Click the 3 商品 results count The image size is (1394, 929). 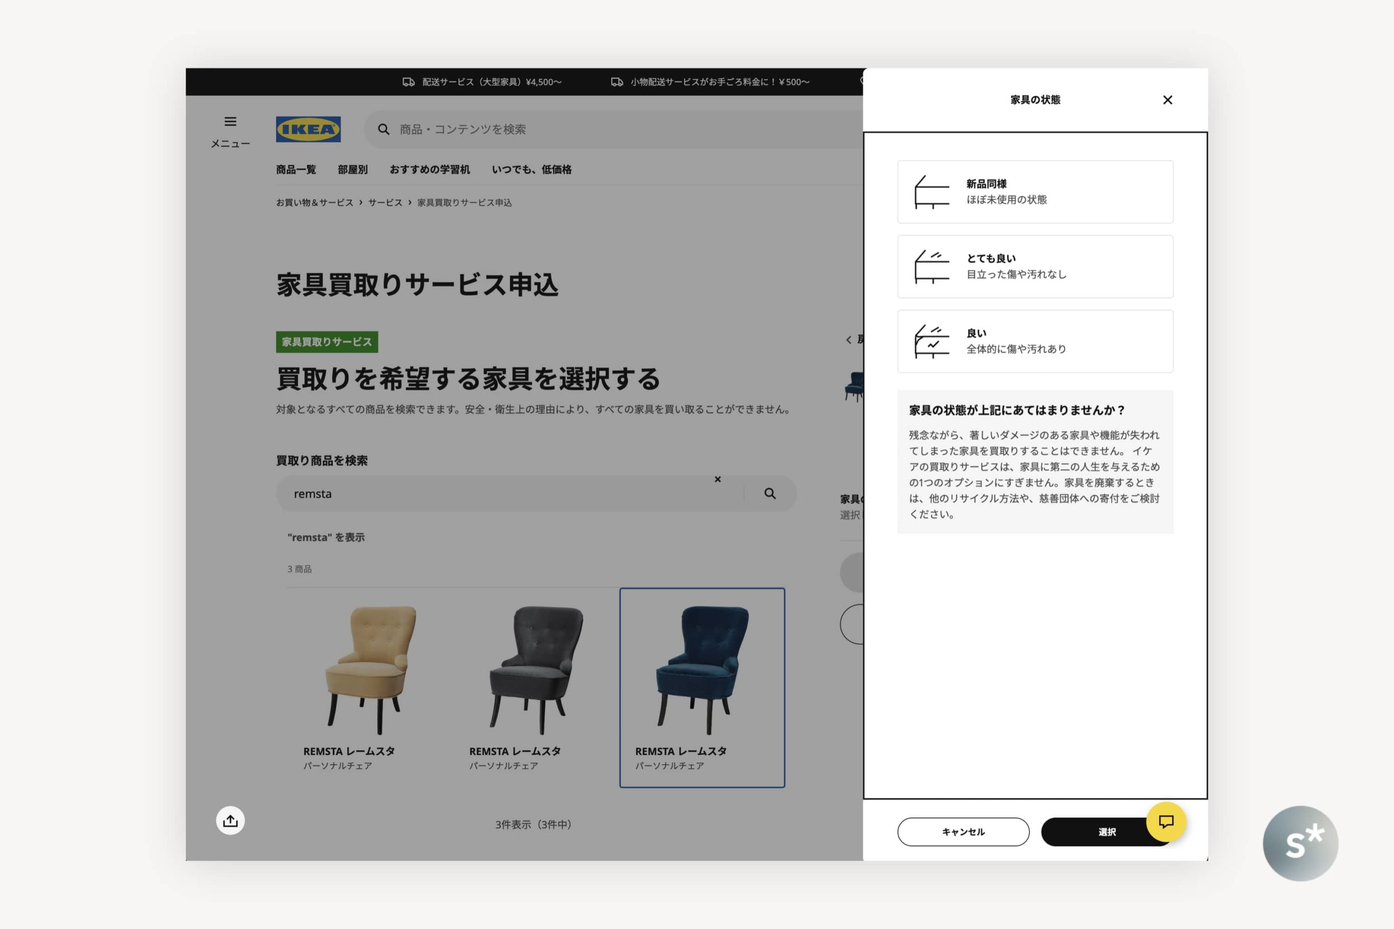pos(299,569)
